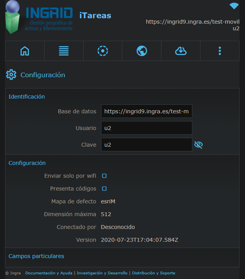Open Documentación y Ayuda link

pyautogui.click(x=49, y=273)
